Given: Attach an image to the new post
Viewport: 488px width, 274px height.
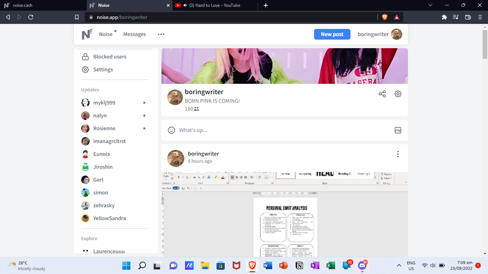Looking at the screenshot, I should (398, 130).
